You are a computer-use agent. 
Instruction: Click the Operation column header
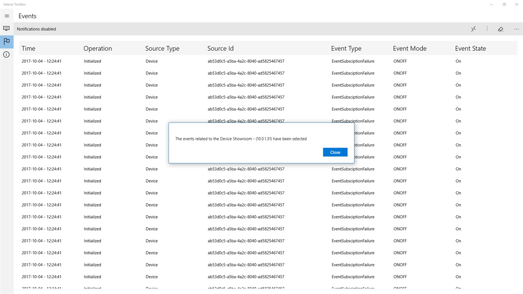[98, 48]
